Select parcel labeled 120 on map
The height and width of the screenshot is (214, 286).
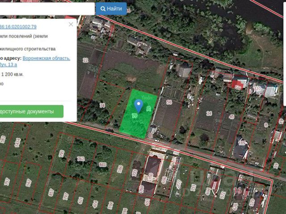(x=257, y=89)
